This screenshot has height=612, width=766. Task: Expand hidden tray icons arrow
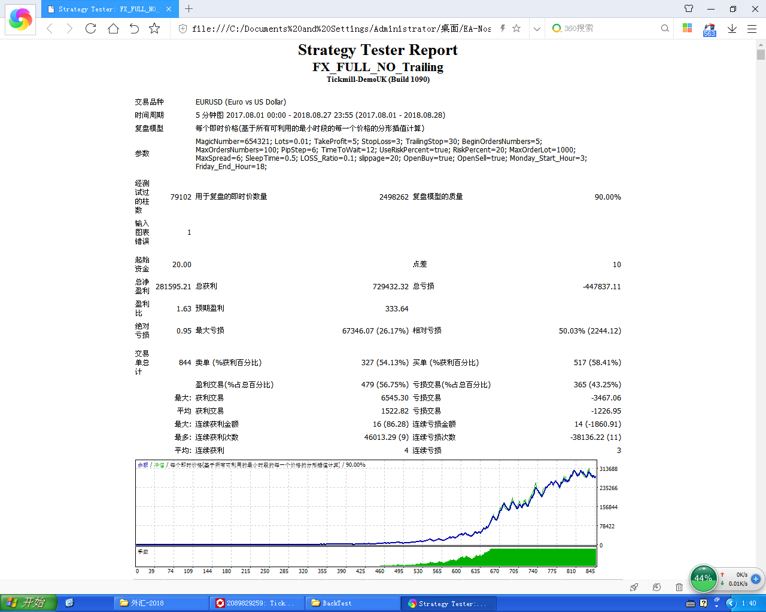click(731, 603)
